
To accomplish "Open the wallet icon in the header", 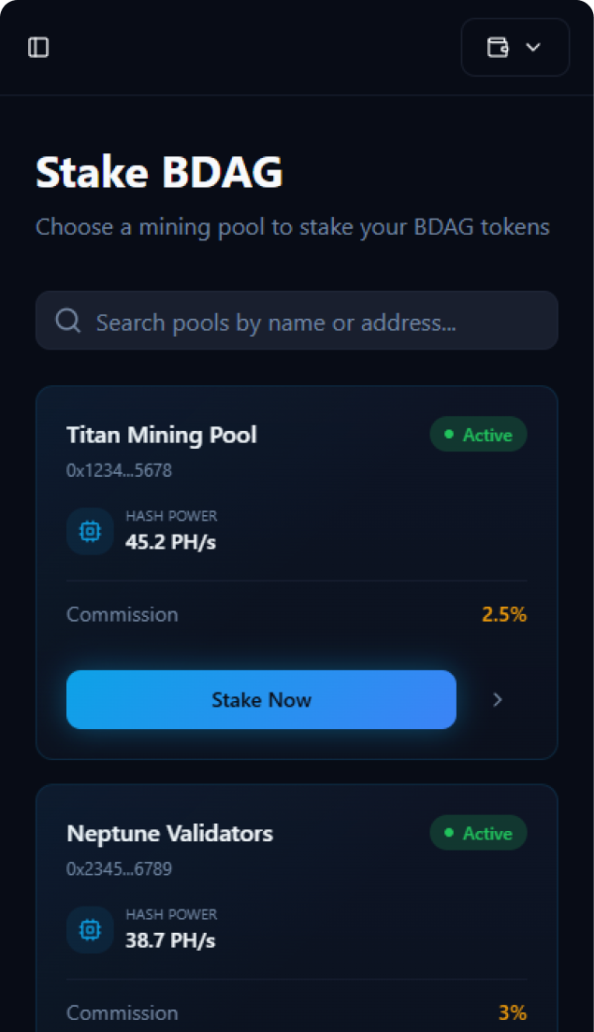I will click(499, 48).
